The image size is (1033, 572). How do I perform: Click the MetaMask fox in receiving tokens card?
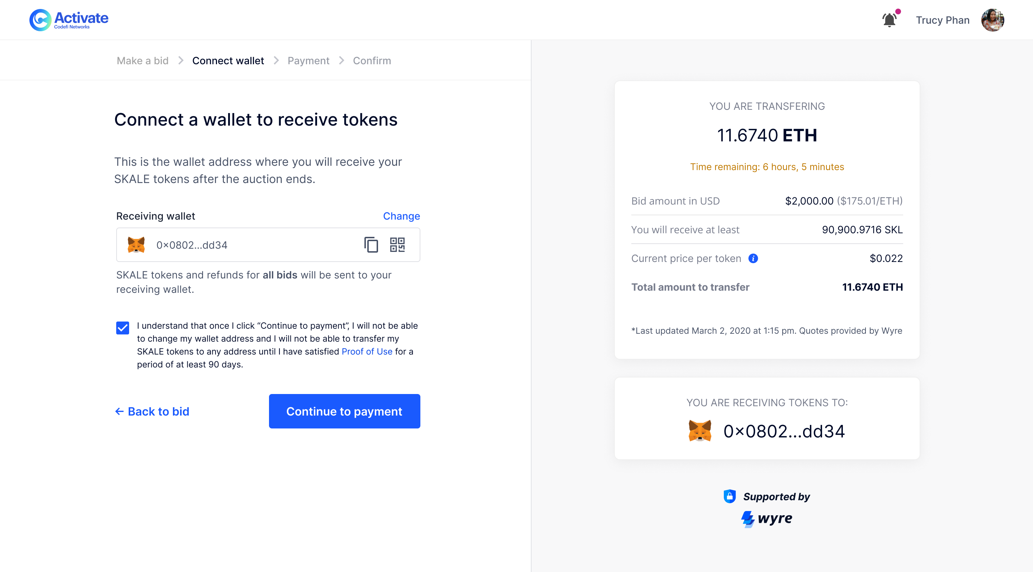[x=700, y=431]
